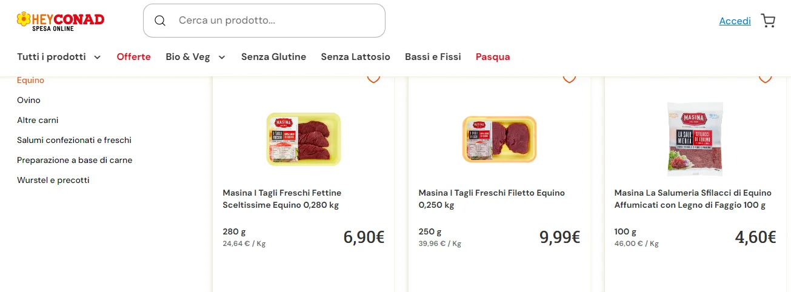Select Bassi e Fissi menu item
Image resolution: width=791 pixels, height=292 pixels.
[x=433, y=57]
